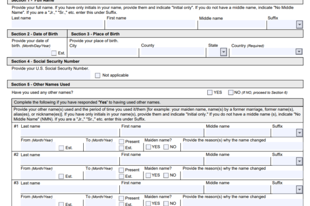Mark the Present checkbox for name #1

[121, 142]
